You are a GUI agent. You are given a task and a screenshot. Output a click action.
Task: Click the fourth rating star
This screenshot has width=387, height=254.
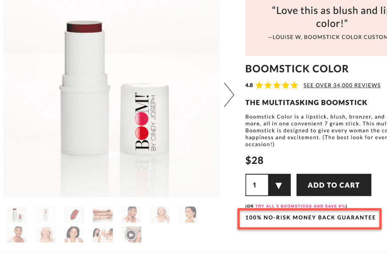tap(286, 85)
